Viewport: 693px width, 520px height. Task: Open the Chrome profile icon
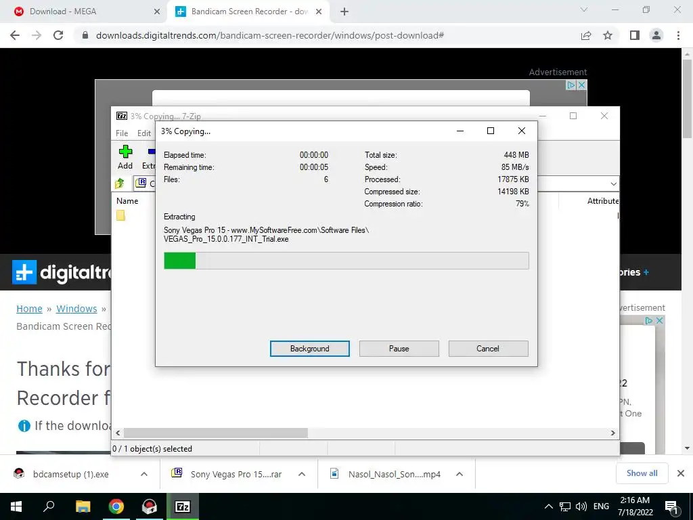[x=656, y=35]
